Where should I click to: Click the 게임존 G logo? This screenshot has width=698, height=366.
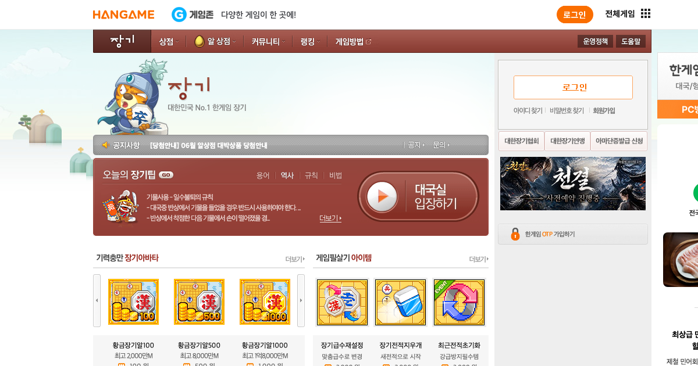coord(179,15)
